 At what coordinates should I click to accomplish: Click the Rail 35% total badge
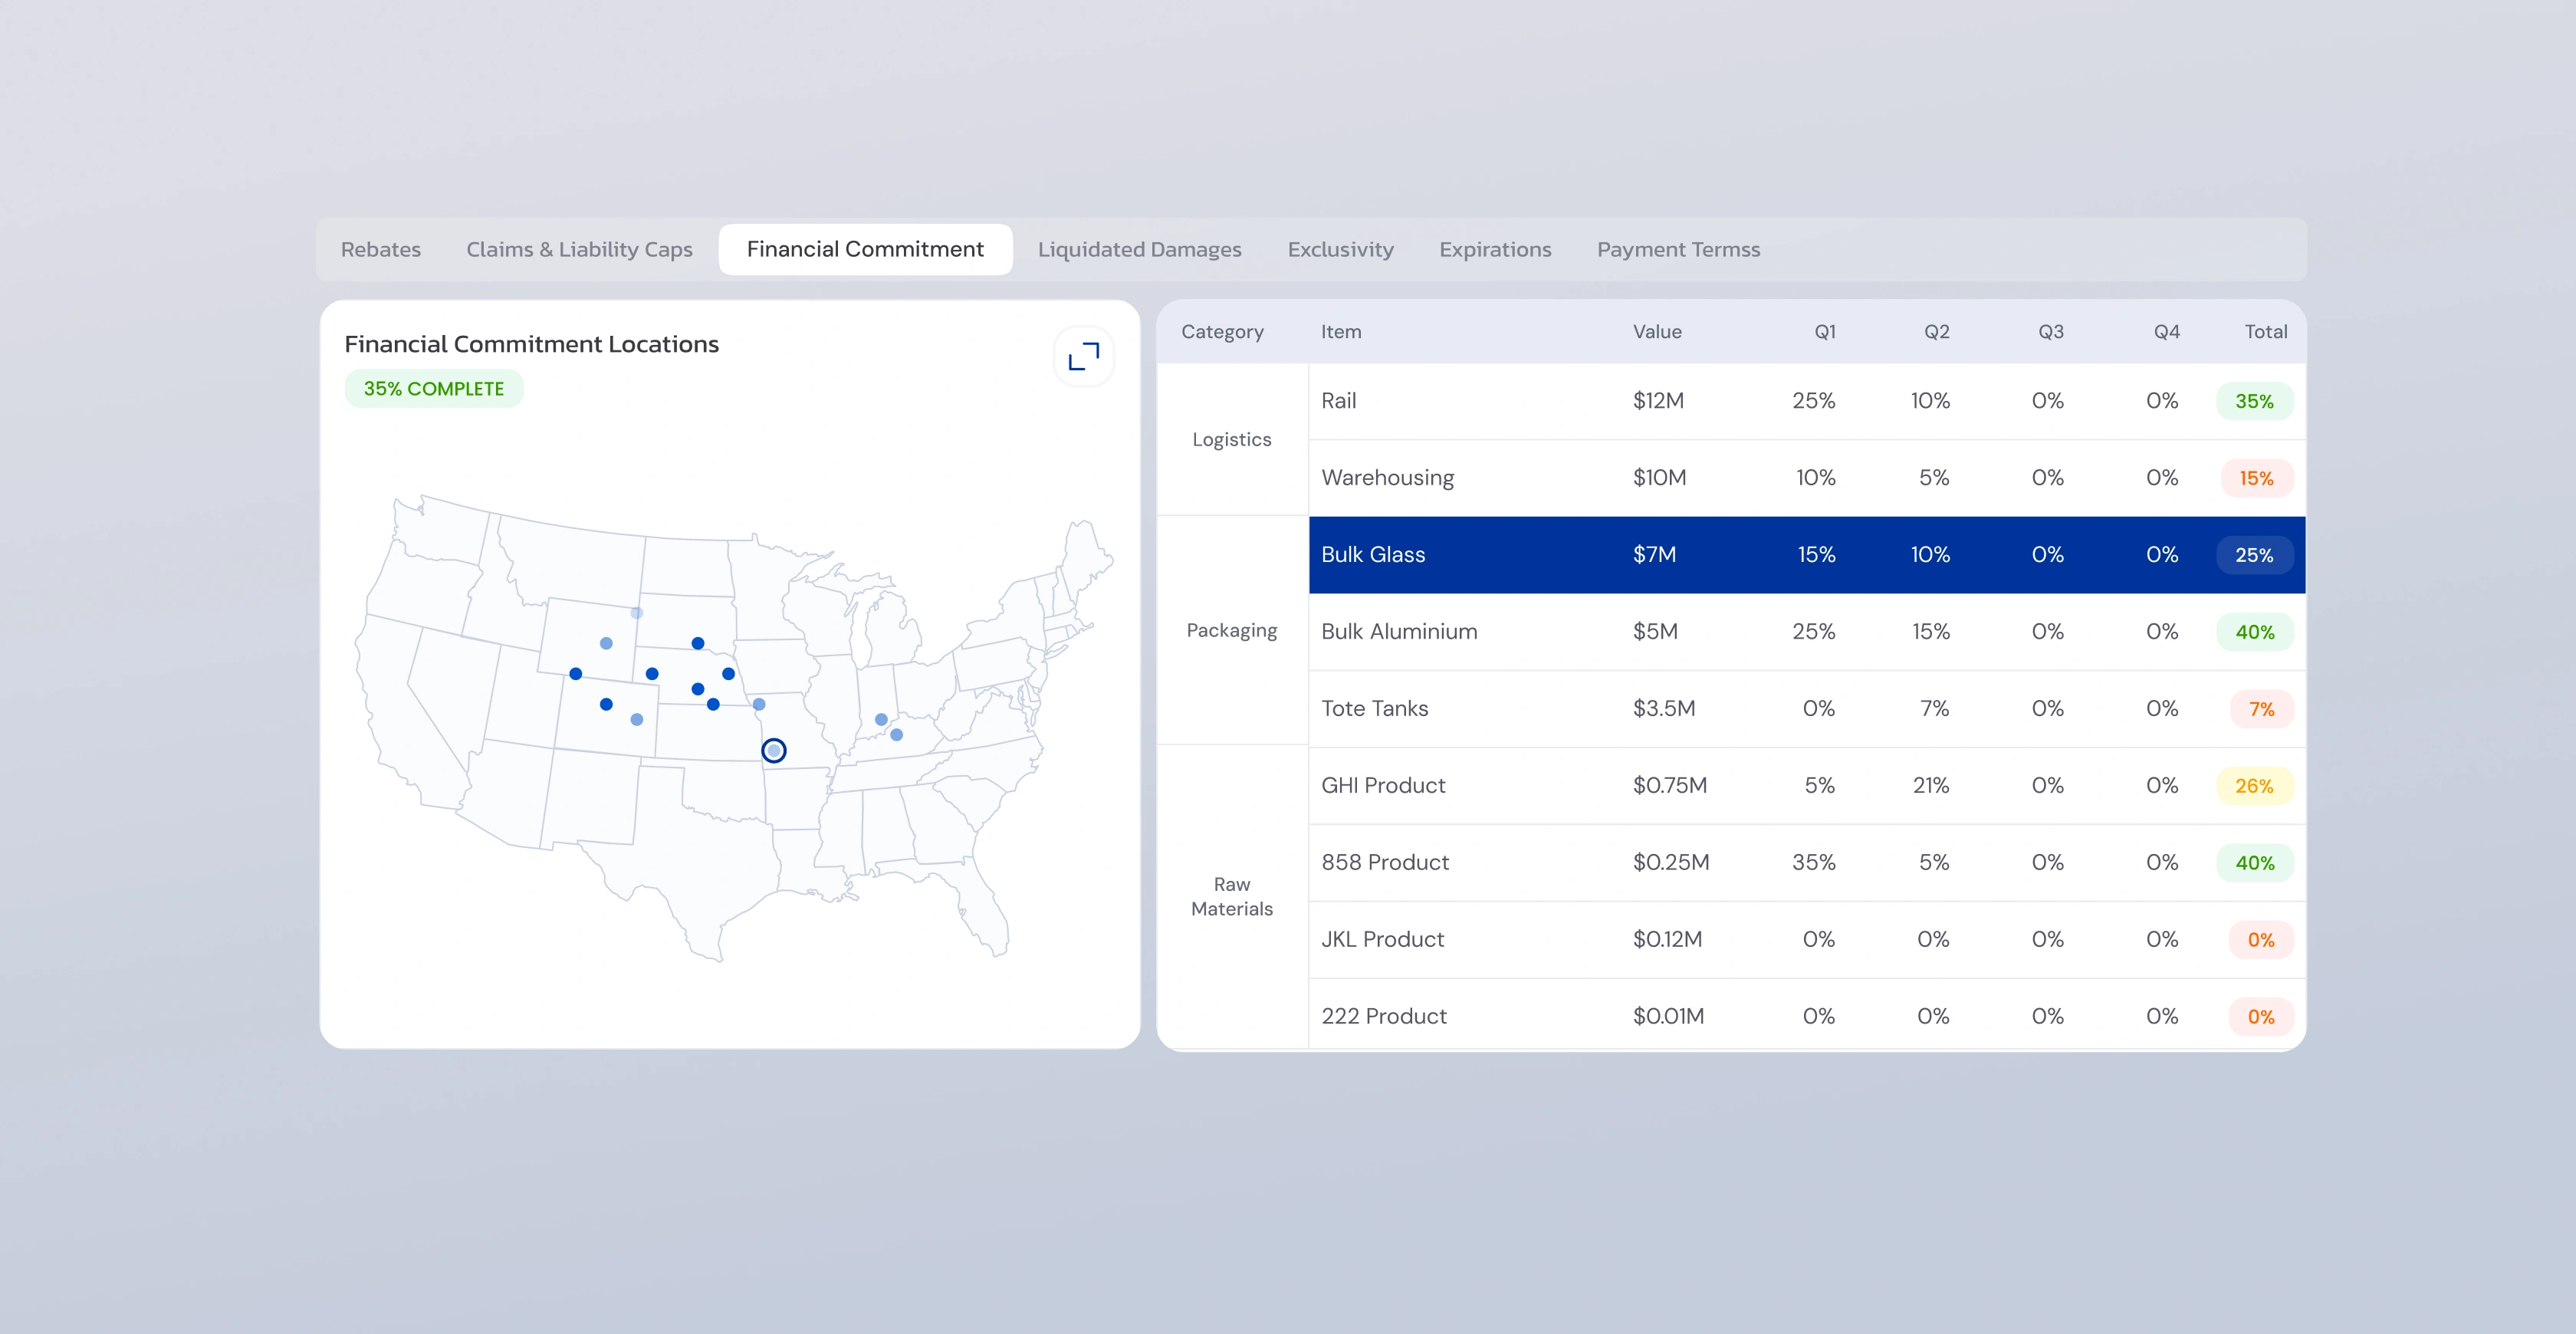click(2254, 401)
